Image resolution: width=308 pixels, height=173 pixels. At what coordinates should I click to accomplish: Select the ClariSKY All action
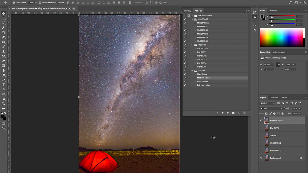[202, 48]
